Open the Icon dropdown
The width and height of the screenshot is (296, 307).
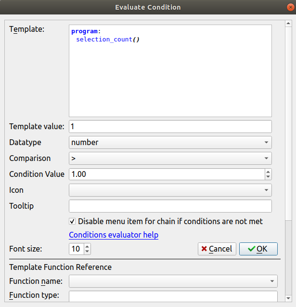coord(170,190)
